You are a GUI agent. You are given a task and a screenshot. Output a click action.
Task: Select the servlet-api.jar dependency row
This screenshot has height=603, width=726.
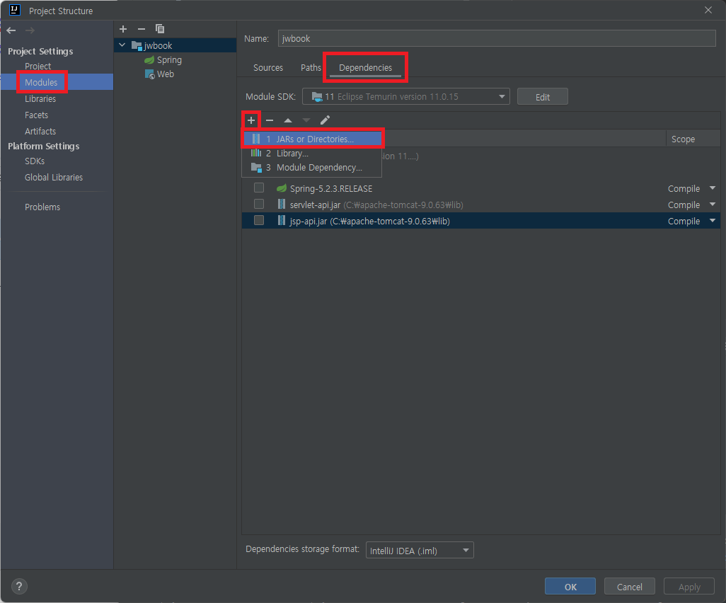click(480, 205)
